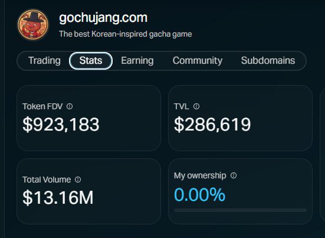Viewport: 325px width, 238px height.
Task: Click the "Total Volume" label
Action: 47,180
